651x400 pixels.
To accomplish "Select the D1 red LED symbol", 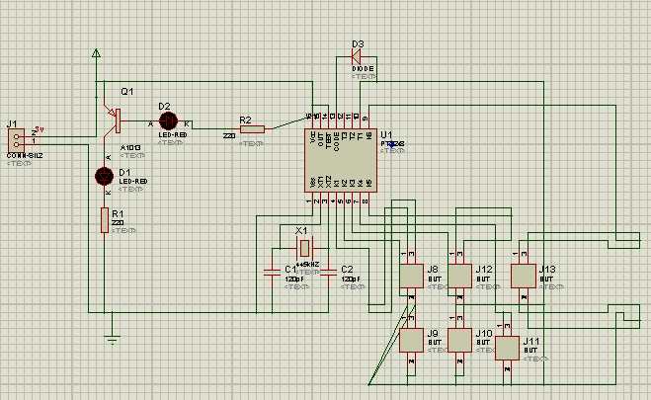I will pyautogui.click(x=104, y=177).
